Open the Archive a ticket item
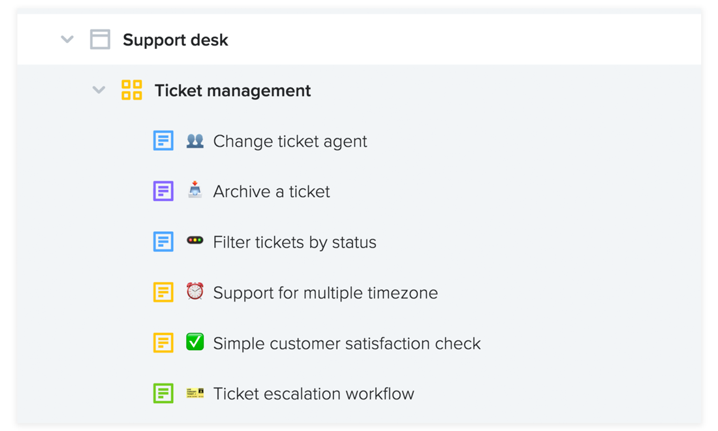 point(272,191)
